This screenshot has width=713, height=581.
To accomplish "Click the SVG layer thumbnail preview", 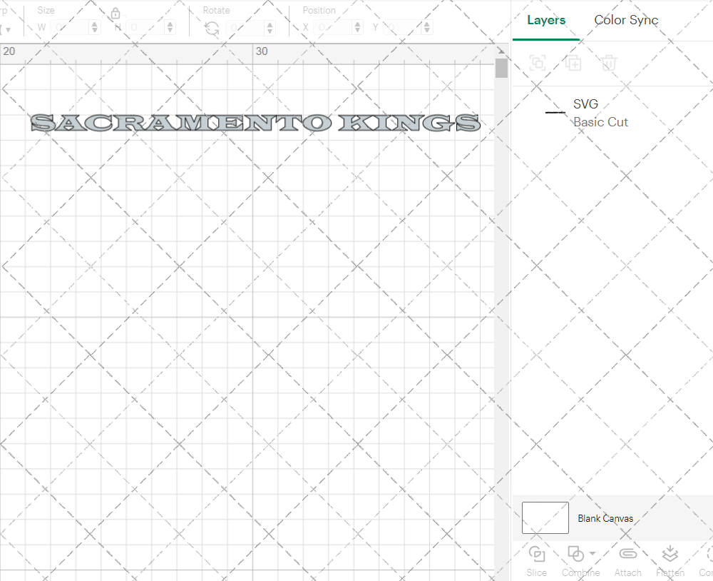I will (x=555, y=112).
